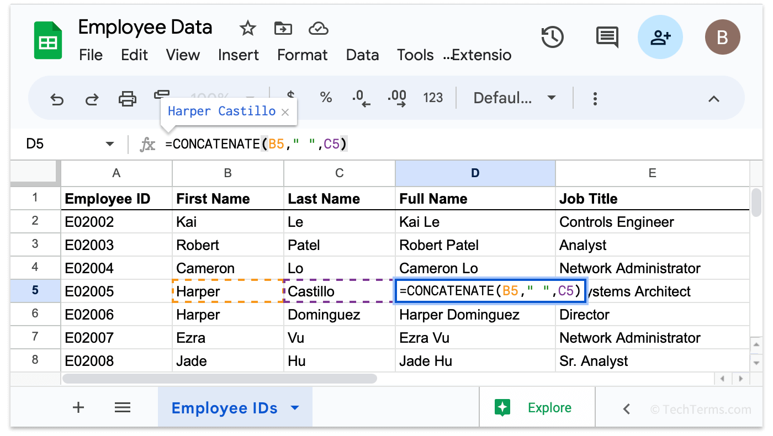Open the Default font dropdown
The height and width of the screenshot is (436, 773).
(x=514, y=98)
